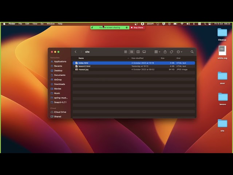The width and height of the screenshot is (233, 175).
Task: Go forward with the Finder forward chevron
Action: point(81,52)
